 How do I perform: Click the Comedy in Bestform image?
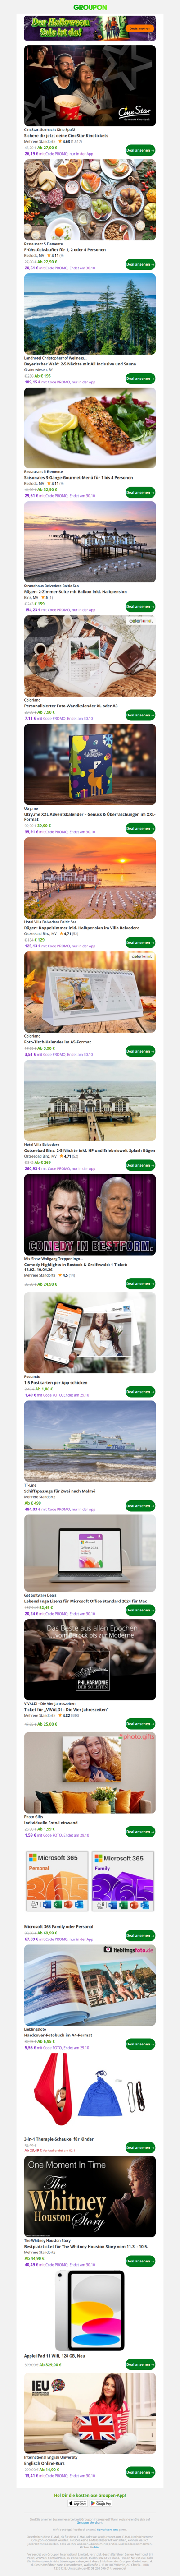[90, 1213]
